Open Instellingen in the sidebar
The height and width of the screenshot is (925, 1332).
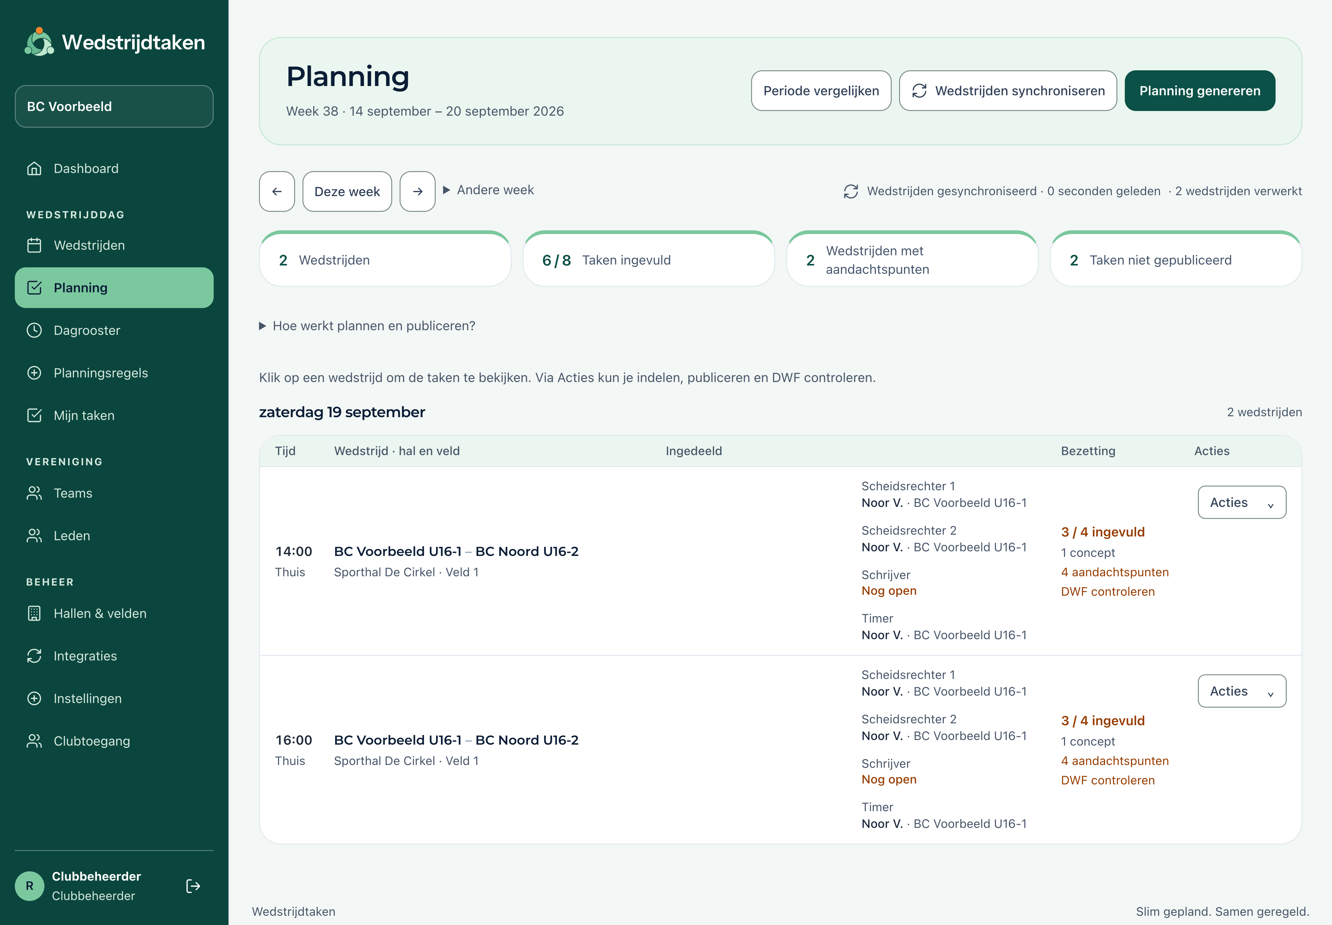click(x=114, y=698)
